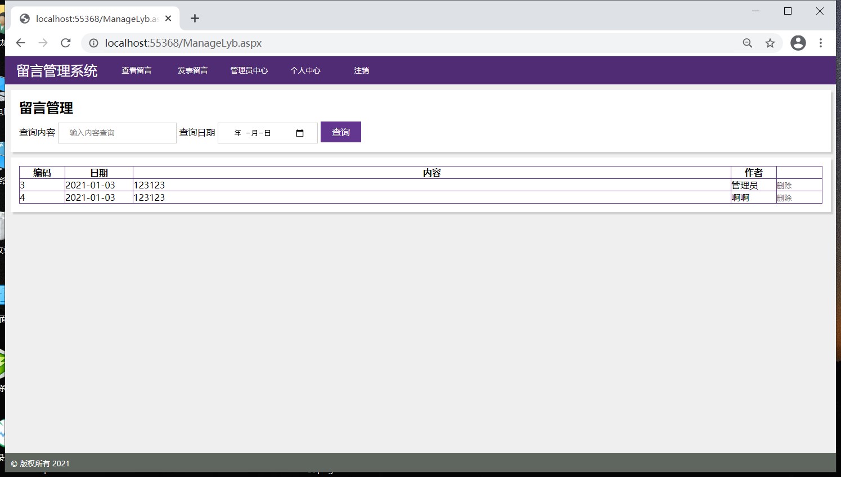
Task: Open the Chrome profile avatar
Action: point(798,43)
